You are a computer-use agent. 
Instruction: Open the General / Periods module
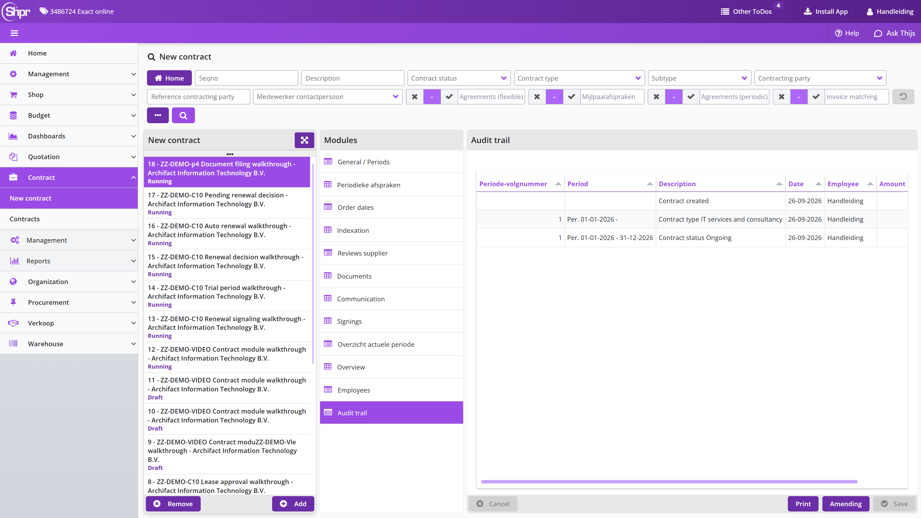pos(391,162)
